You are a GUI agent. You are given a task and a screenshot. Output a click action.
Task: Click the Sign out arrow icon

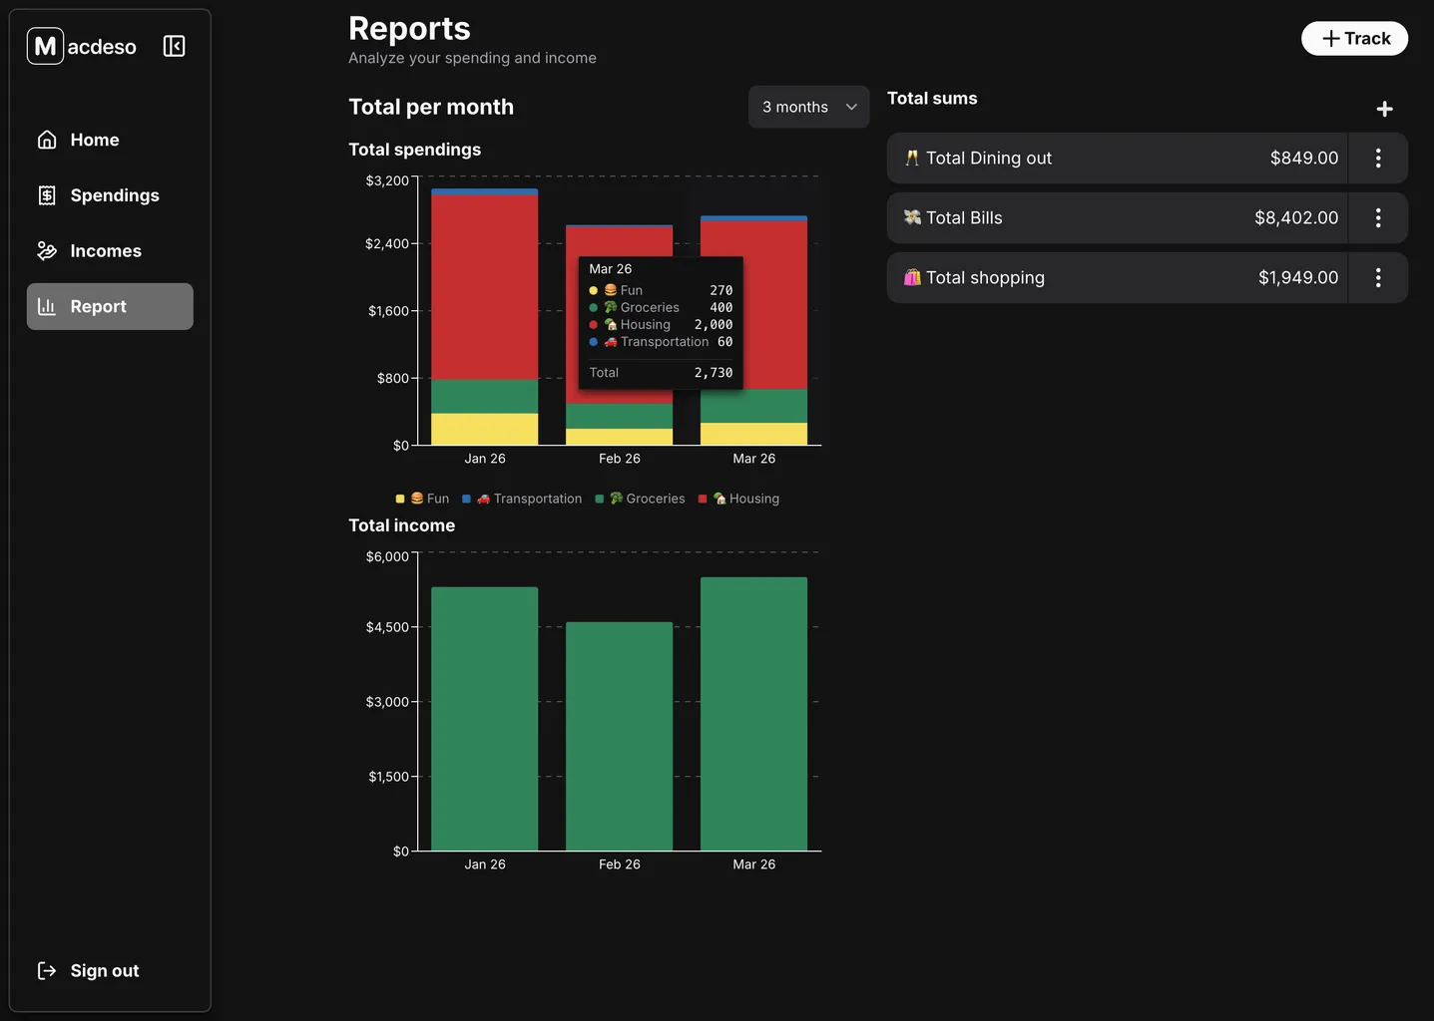tap(46, 970)
